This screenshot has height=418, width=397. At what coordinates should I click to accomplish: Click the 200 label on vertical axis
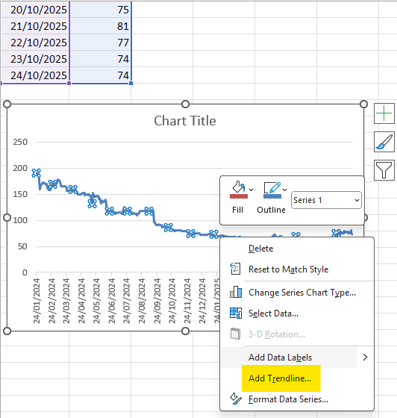(x=20, y=168)
